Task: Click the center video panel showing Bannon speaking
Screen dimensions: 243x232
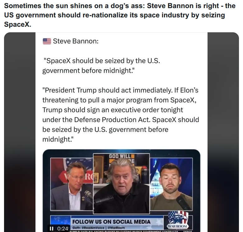Action: pyautogui.click(x=121, y=184)
